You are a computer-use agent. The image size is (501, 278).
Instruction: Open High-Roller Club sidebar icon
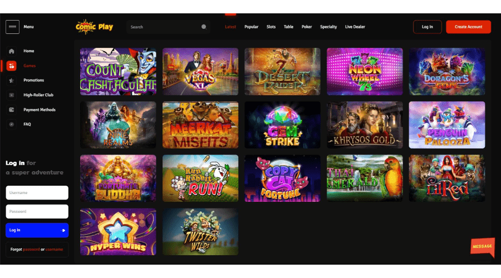(x=12, y=95)
